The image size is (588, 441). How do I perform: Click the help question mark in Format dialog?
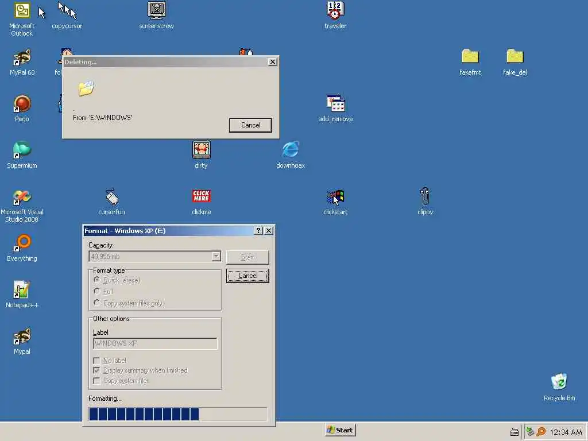coord(258,231)
